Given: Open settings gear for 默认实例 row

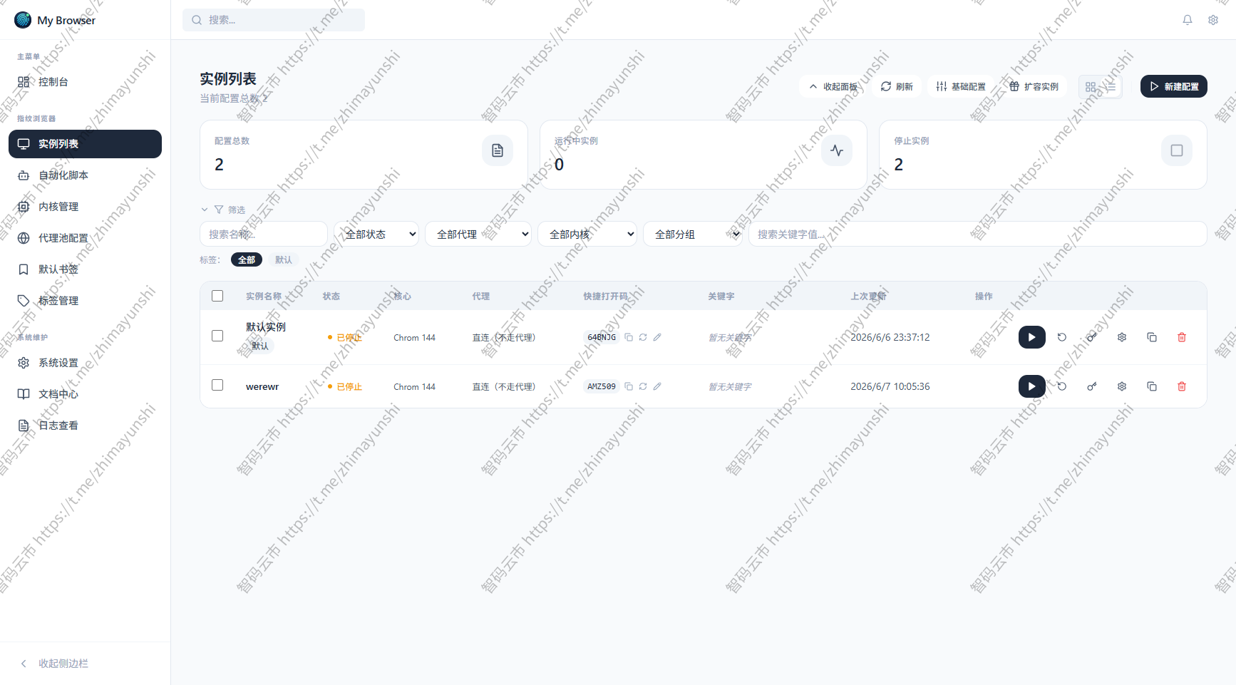Looking at the screenshot, I should point(1122,337).
